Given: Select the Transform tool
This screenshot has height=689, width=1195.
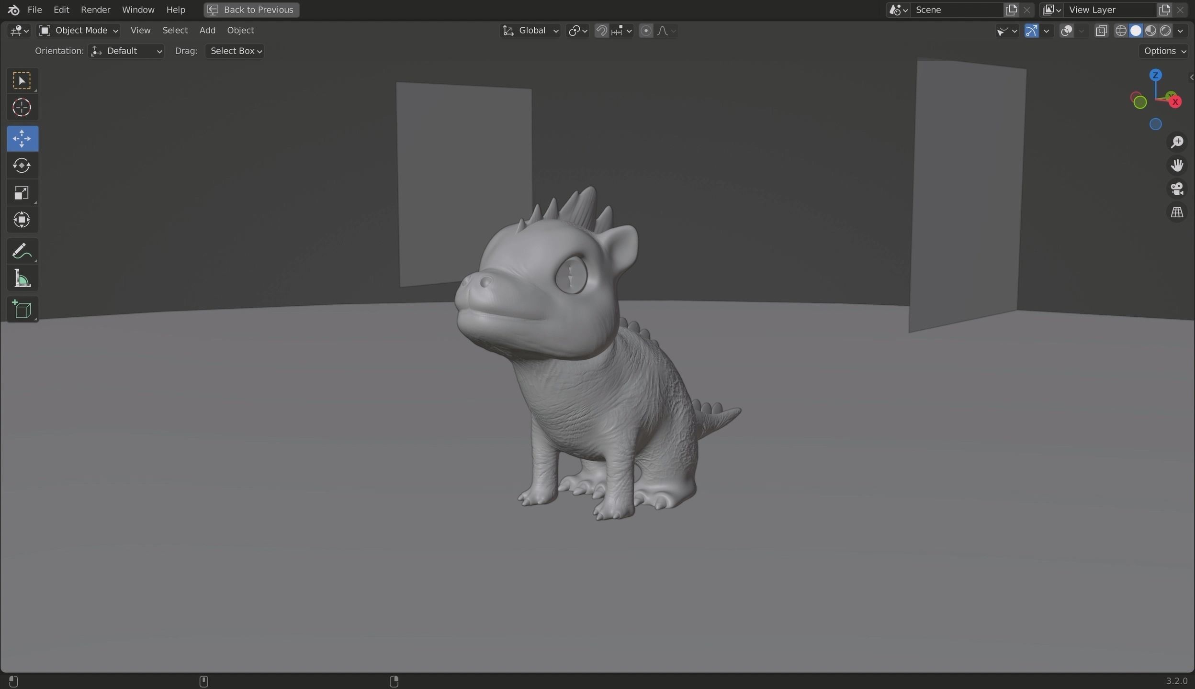Looking at the screenshot, I should pyautogui.click(x=22, y=220).
